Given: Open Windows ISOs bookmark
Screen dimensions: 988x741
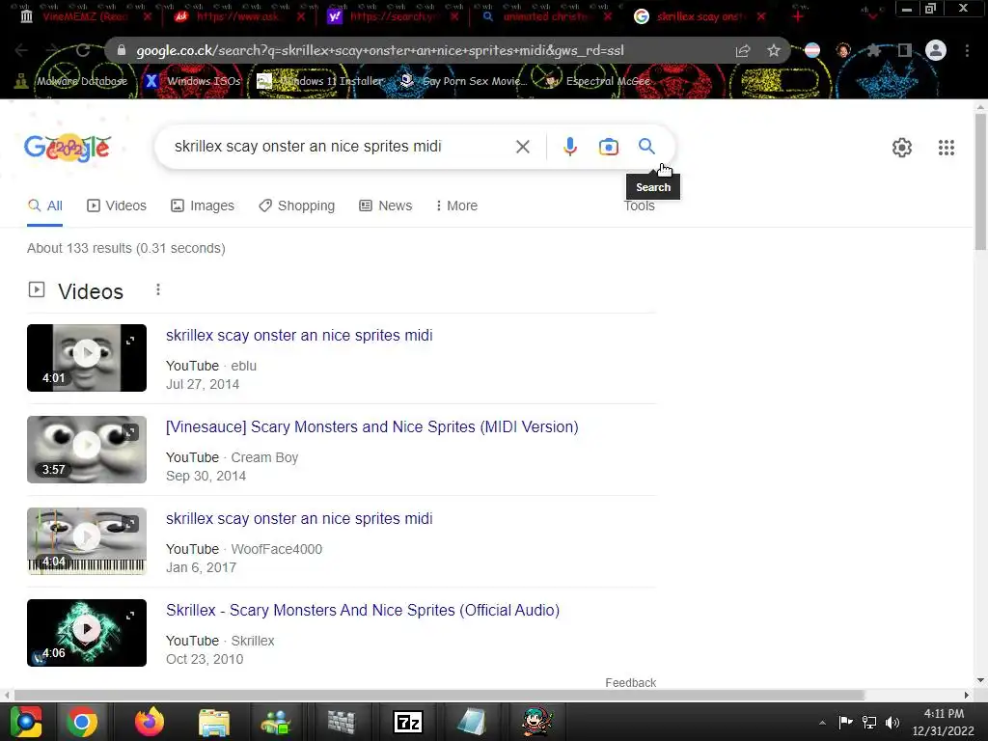Looking at the screenshot, I should (x=193, y=81).
